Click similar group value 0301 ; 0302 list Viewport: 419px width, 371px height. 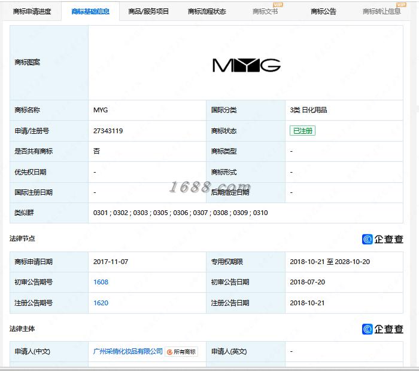click(x=180, y=213)
